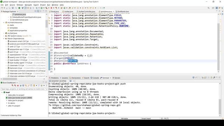The height and width of the screenshot is (126, 224).
Task: Click the Boot Dashboard filter text field
Action: pos(24,89)
